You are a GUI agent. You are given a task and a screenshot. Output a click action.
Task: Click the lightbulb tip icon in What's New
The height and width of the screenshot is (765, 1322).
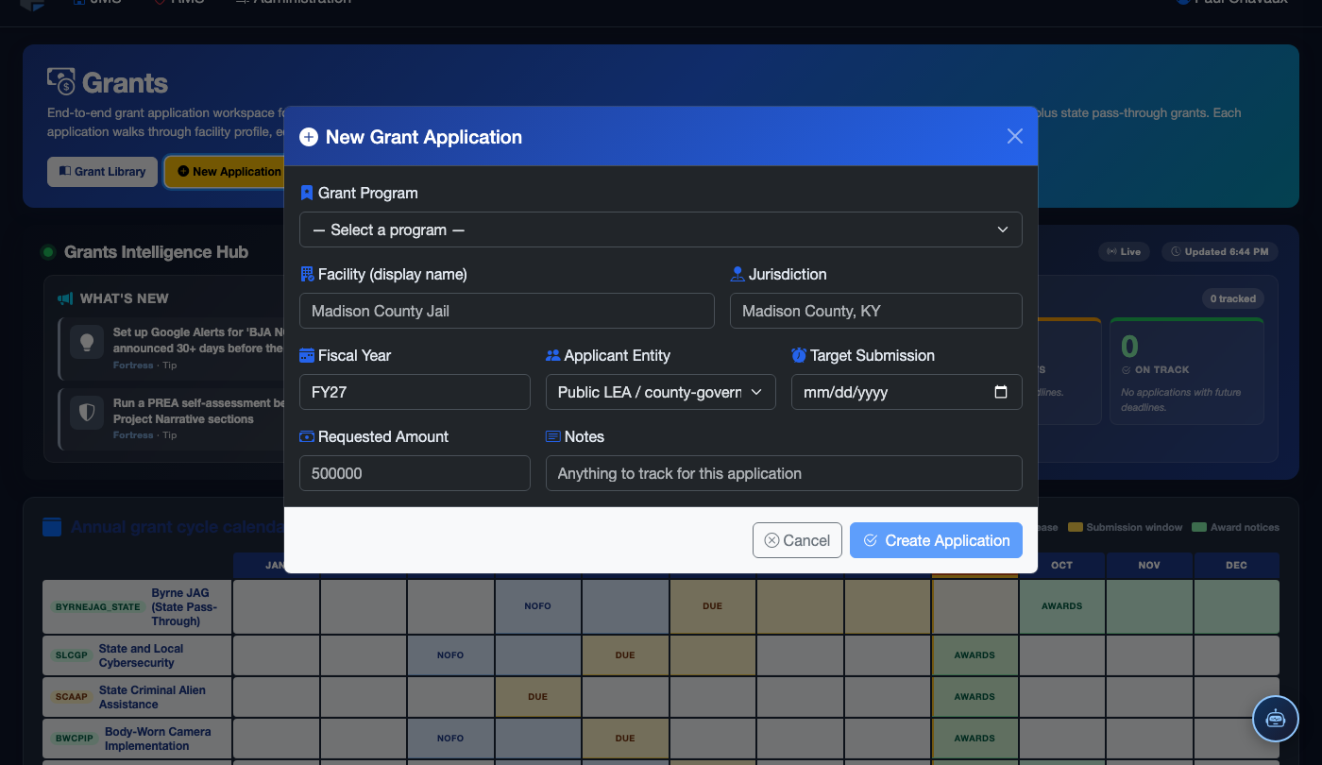[87, 341]
